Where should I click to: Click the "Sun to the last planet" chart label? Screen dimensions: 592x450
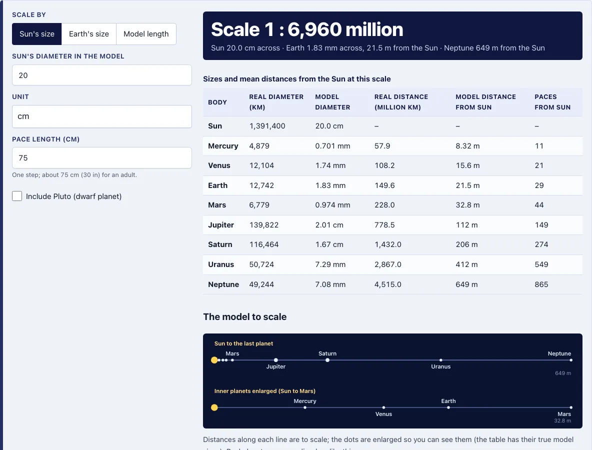[243, 343]
